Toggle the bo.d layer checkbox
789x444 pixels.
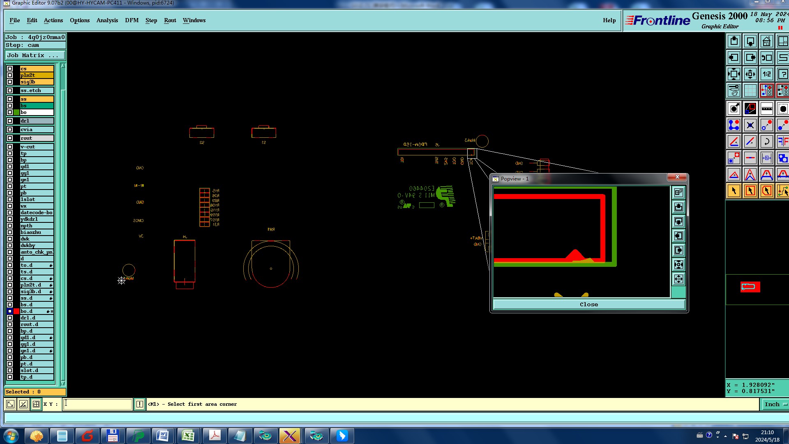[10, 311]
